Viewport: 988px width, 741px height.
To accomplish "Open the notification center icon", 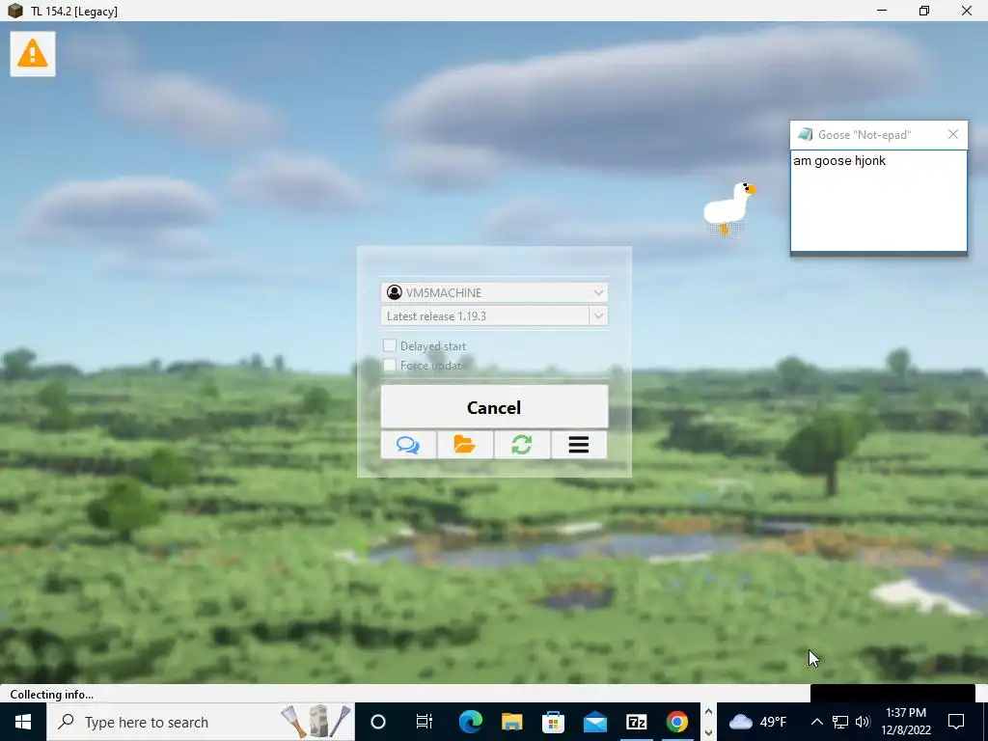I will (x=956, y=722).
